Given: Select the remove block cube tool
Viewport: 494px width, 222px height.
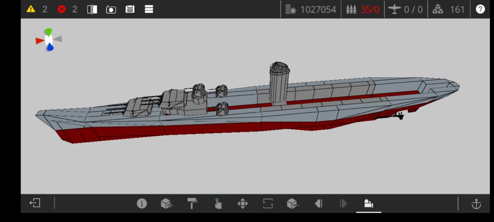Looking at the screenshot, I should coord(293,203).
